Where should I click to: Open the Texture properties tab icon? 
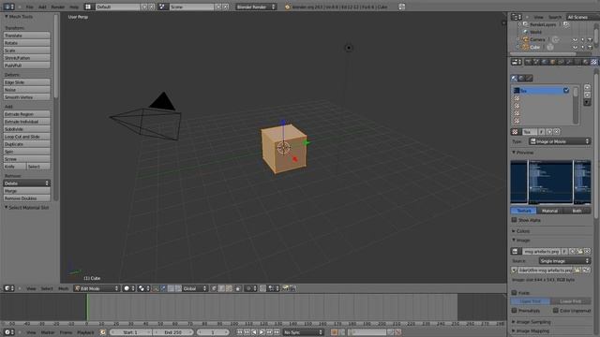click(593, 62)
